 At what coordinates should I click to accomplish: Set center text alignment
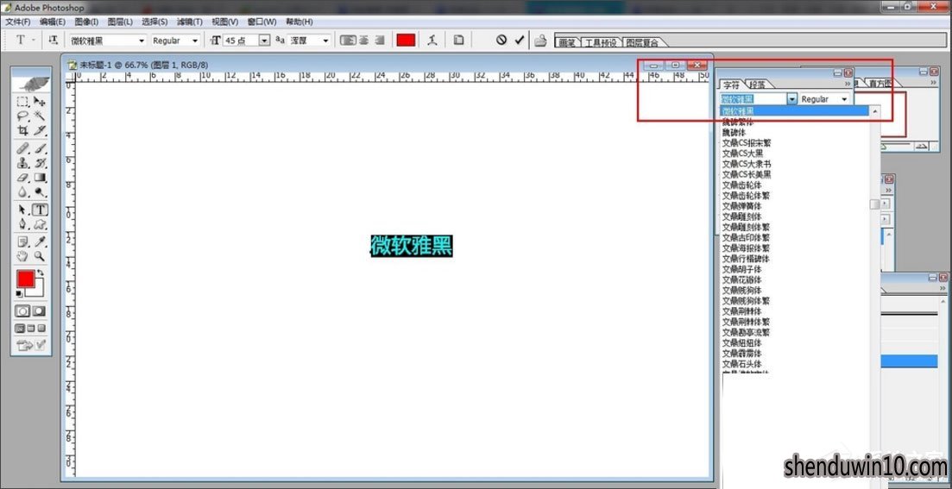[363, 40]
